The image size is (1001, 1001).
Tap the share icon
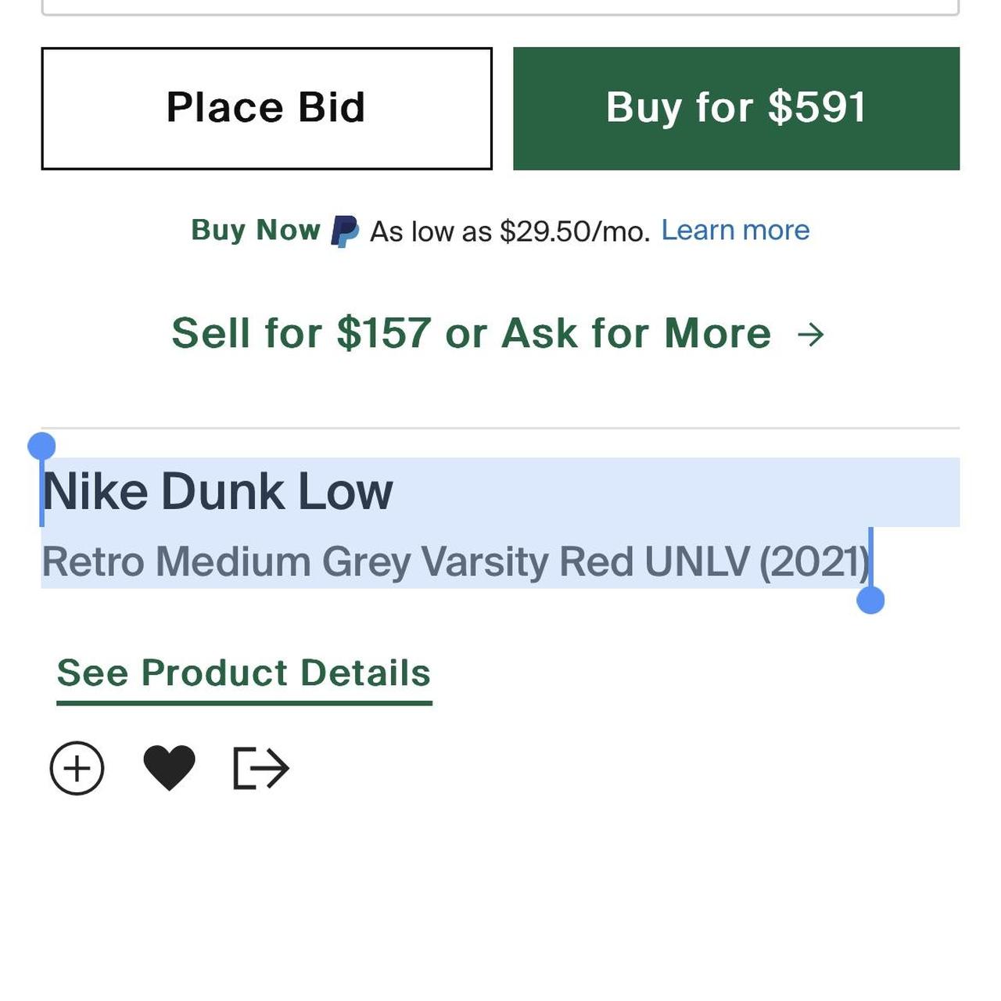coord(261,768)
